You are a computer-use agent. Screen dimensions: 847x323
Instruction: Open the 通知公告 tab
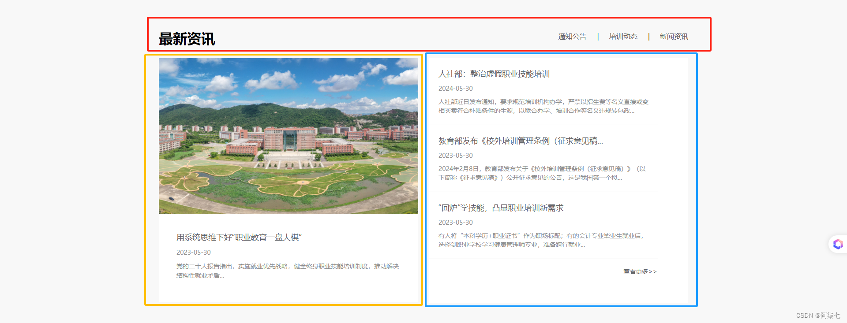(572, 37)
